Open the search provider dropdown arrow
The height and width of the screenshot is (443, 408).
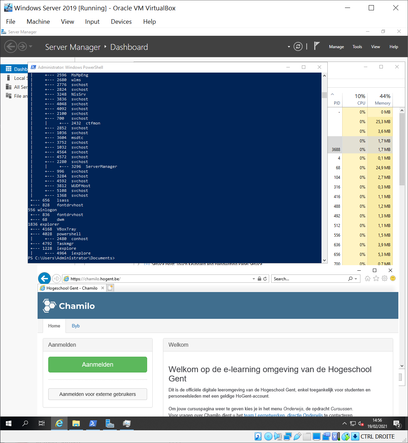(356, 279)
